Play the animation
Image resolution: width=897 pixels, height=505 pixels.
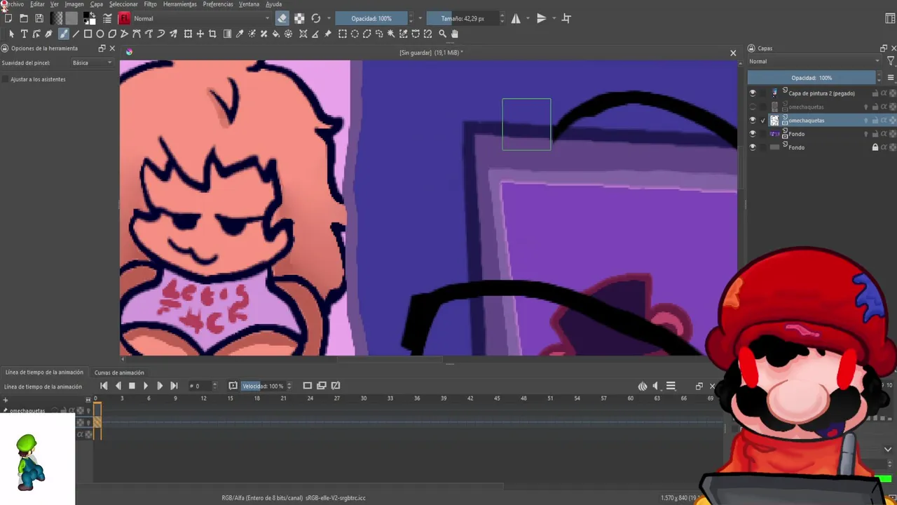145,386
